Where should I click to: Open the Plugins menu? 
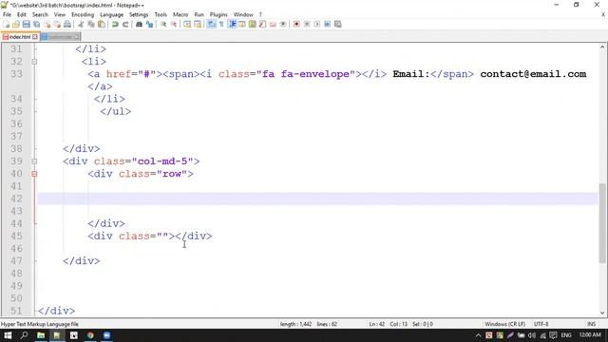point(218,14)
